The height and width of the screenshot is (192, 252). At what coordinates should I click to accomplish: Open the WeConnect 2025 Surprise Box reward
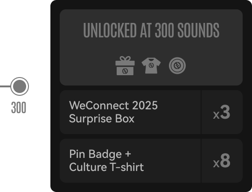click(130, 112)
